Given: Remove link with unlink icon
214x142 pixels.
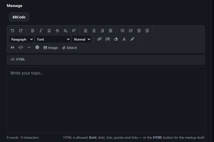Looking at the screenshot, I should click(108, 39).
